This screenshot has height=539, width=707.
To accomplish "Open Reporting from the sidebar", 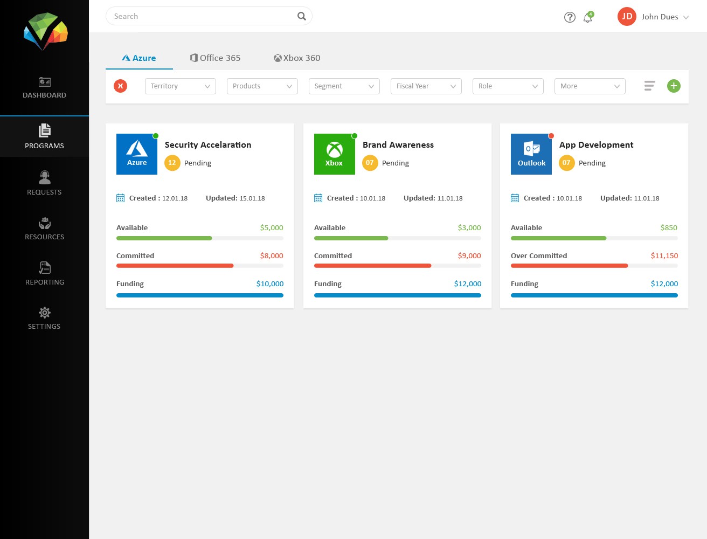I will click(44, 274).
